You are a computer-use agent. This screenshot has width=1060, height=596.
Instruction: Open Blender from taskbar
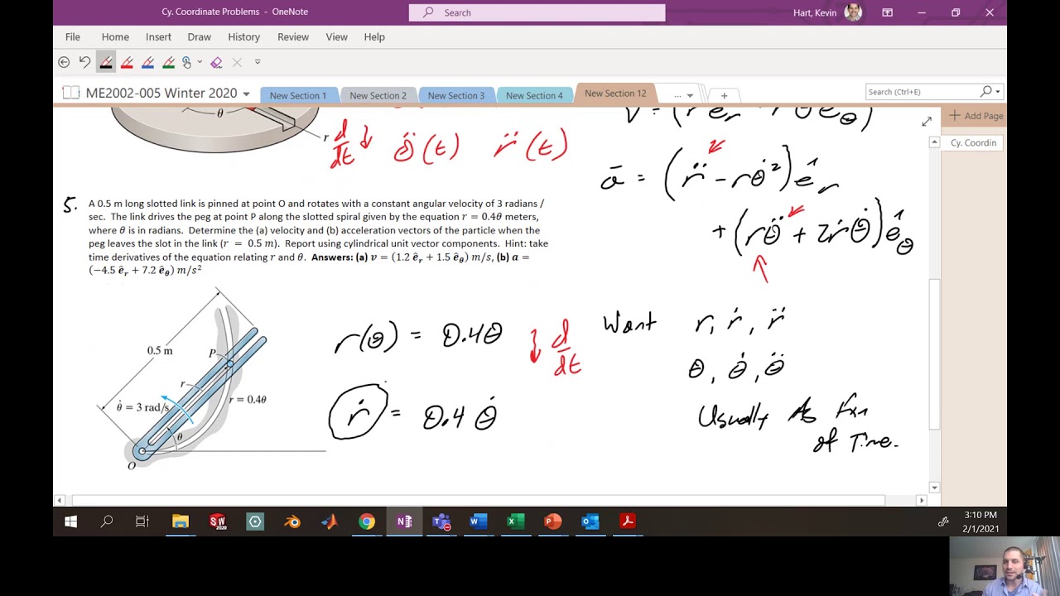[292, 521]
